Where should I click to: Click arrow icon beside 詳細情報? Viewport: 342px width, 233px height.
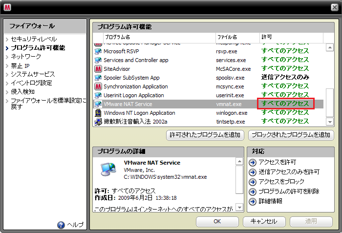click(x=253, y=201)
